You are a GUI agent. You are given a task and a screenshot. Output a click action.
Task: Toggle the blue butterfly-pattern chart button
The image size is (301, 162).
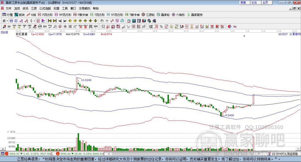tap(11, 21)
